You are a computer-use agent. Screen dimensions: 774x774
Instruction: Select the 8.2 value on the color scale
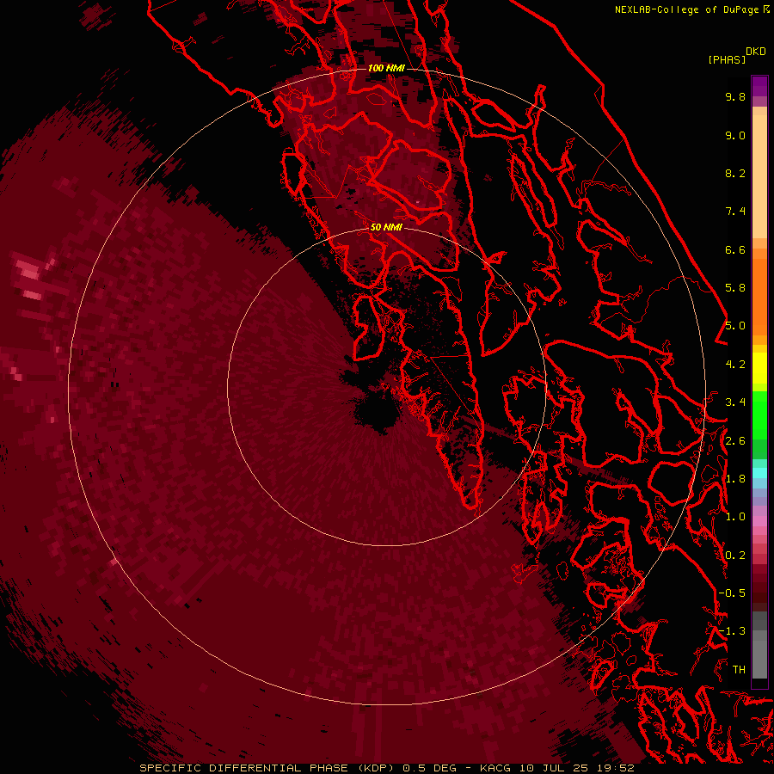[x=735, y=173]
